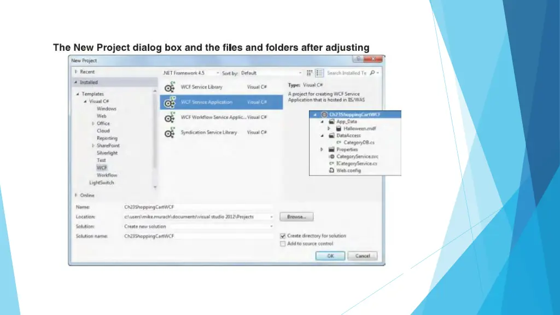The width and height of the screenshot is (560, 315).
Task: Click the dialog help question mark button
Action: coord(359,59)
